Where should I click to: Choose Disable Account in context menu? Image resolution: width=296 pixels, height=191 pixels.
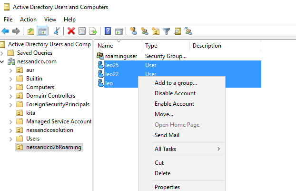coord(182,93)
